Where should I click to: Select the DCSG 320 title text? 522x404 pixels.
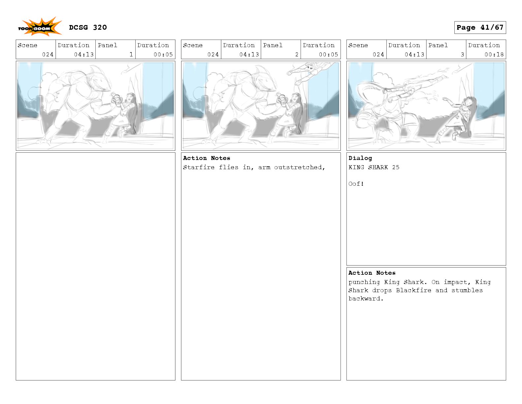(88, 27)
